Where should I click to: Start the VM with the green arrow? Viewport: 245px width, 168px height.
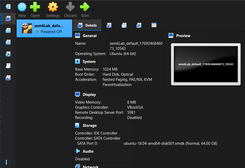(85, 7)
